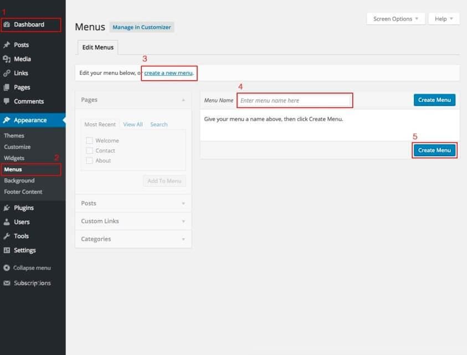Click the Posts pushpin icon

[7, 45]
